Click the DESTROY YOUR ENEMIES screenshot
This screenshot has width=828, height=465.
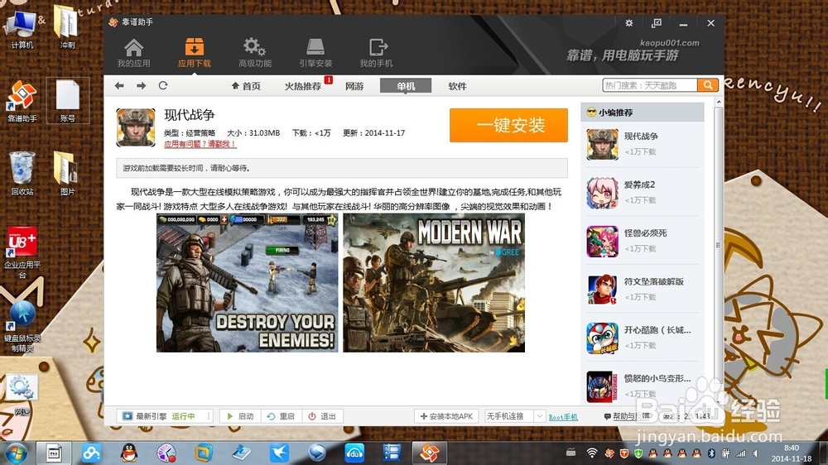[x=247, y=283]
